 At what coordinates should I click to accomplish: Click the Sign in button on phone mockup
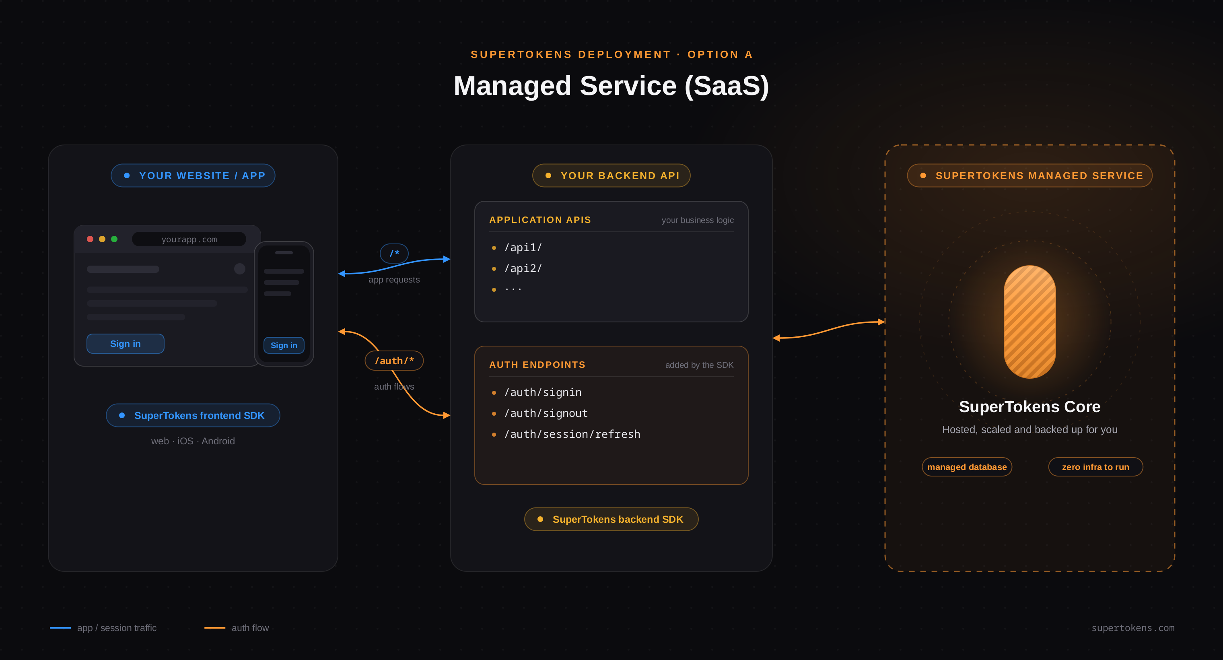point(284,345)
